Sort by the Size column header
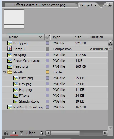The image size is (114, 139). pyautogui.click(x=81, y=37)
